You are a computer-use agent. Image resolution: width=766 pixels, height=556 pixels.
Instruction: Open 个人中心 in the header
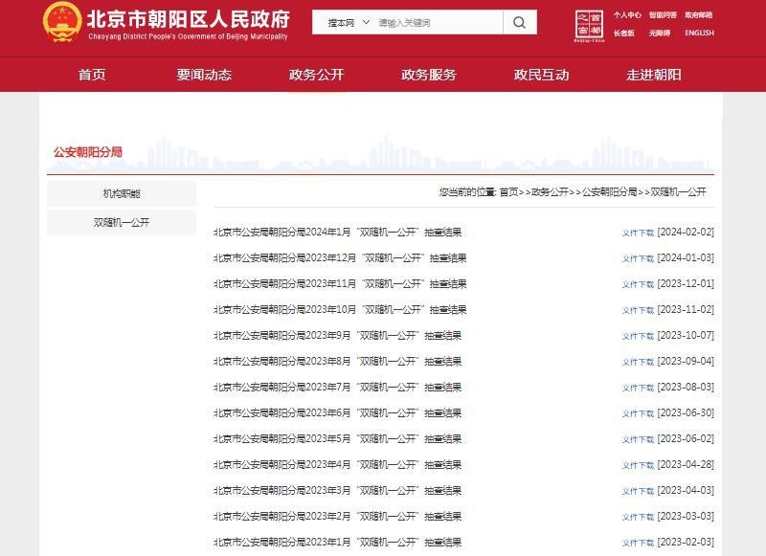(x=627, y=15)
